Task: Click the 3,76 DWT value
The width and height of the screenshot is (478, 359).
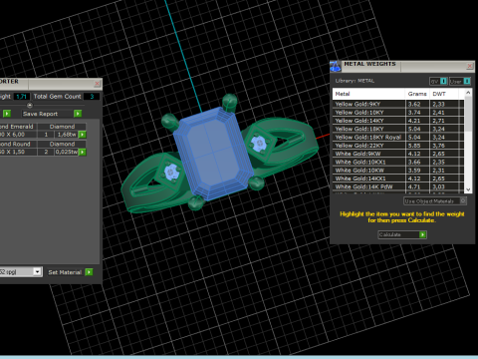Action: [438, 146]
